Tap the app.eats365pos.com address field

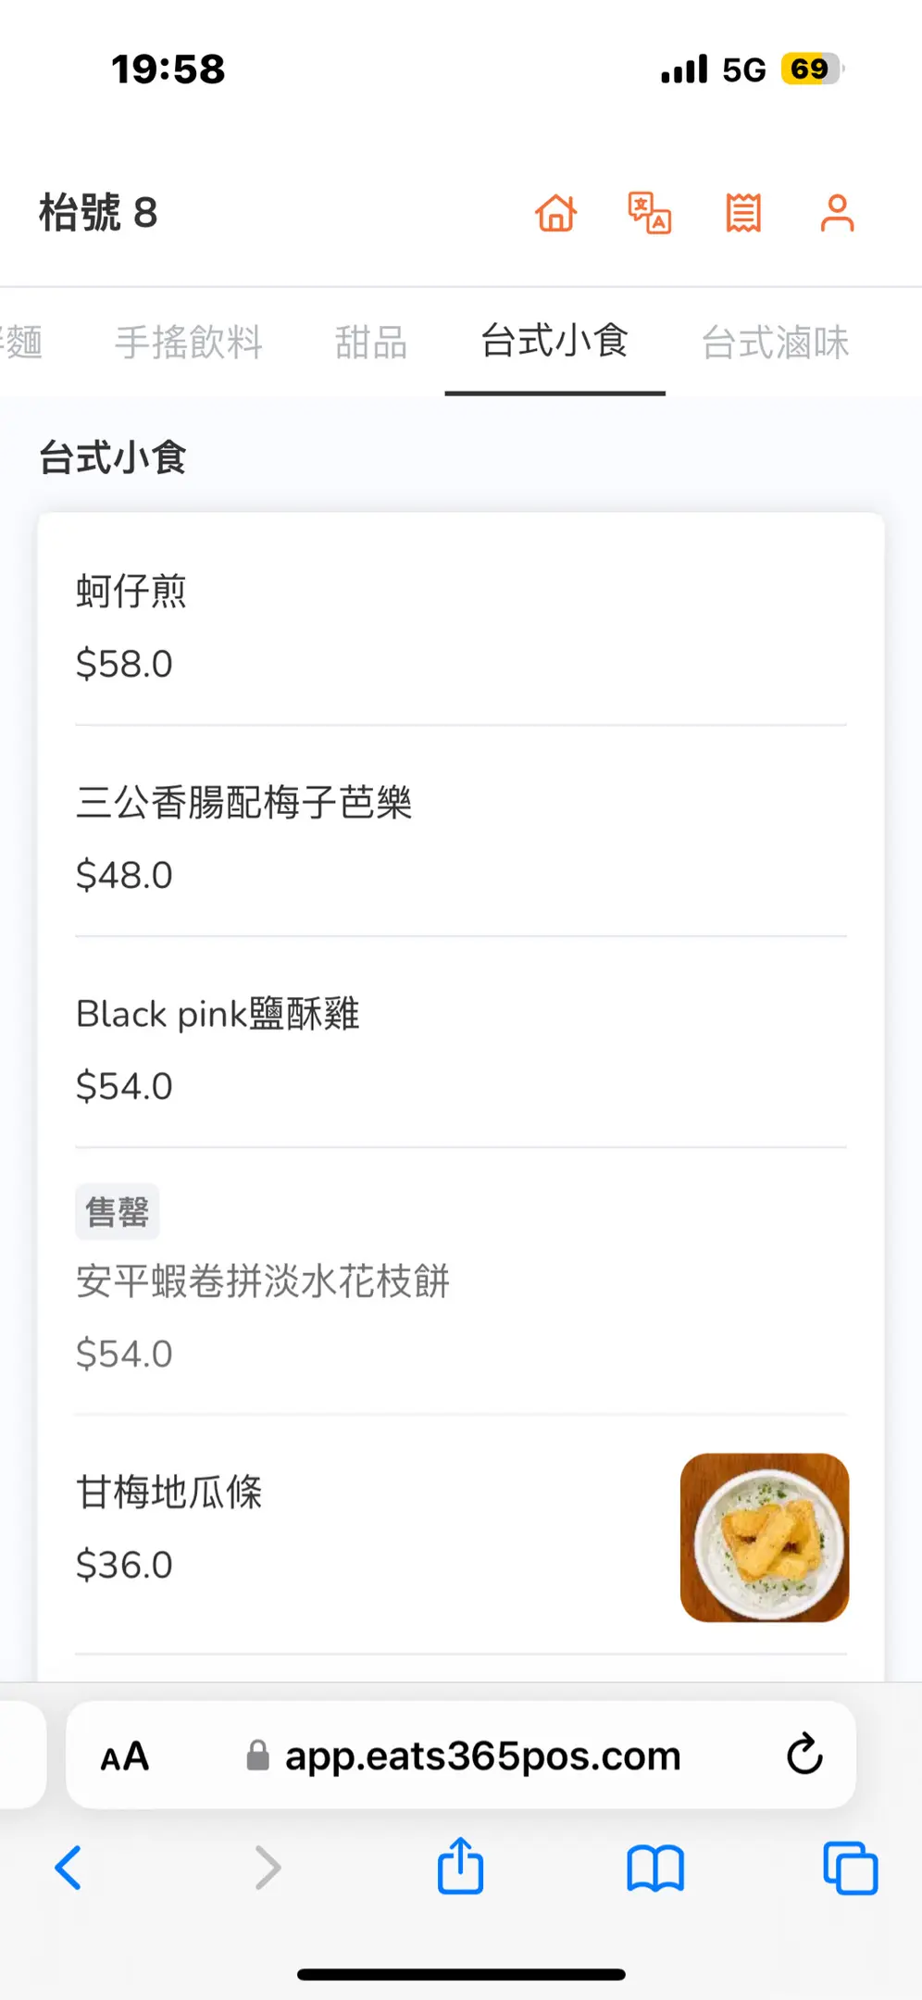click(481, 1756)
